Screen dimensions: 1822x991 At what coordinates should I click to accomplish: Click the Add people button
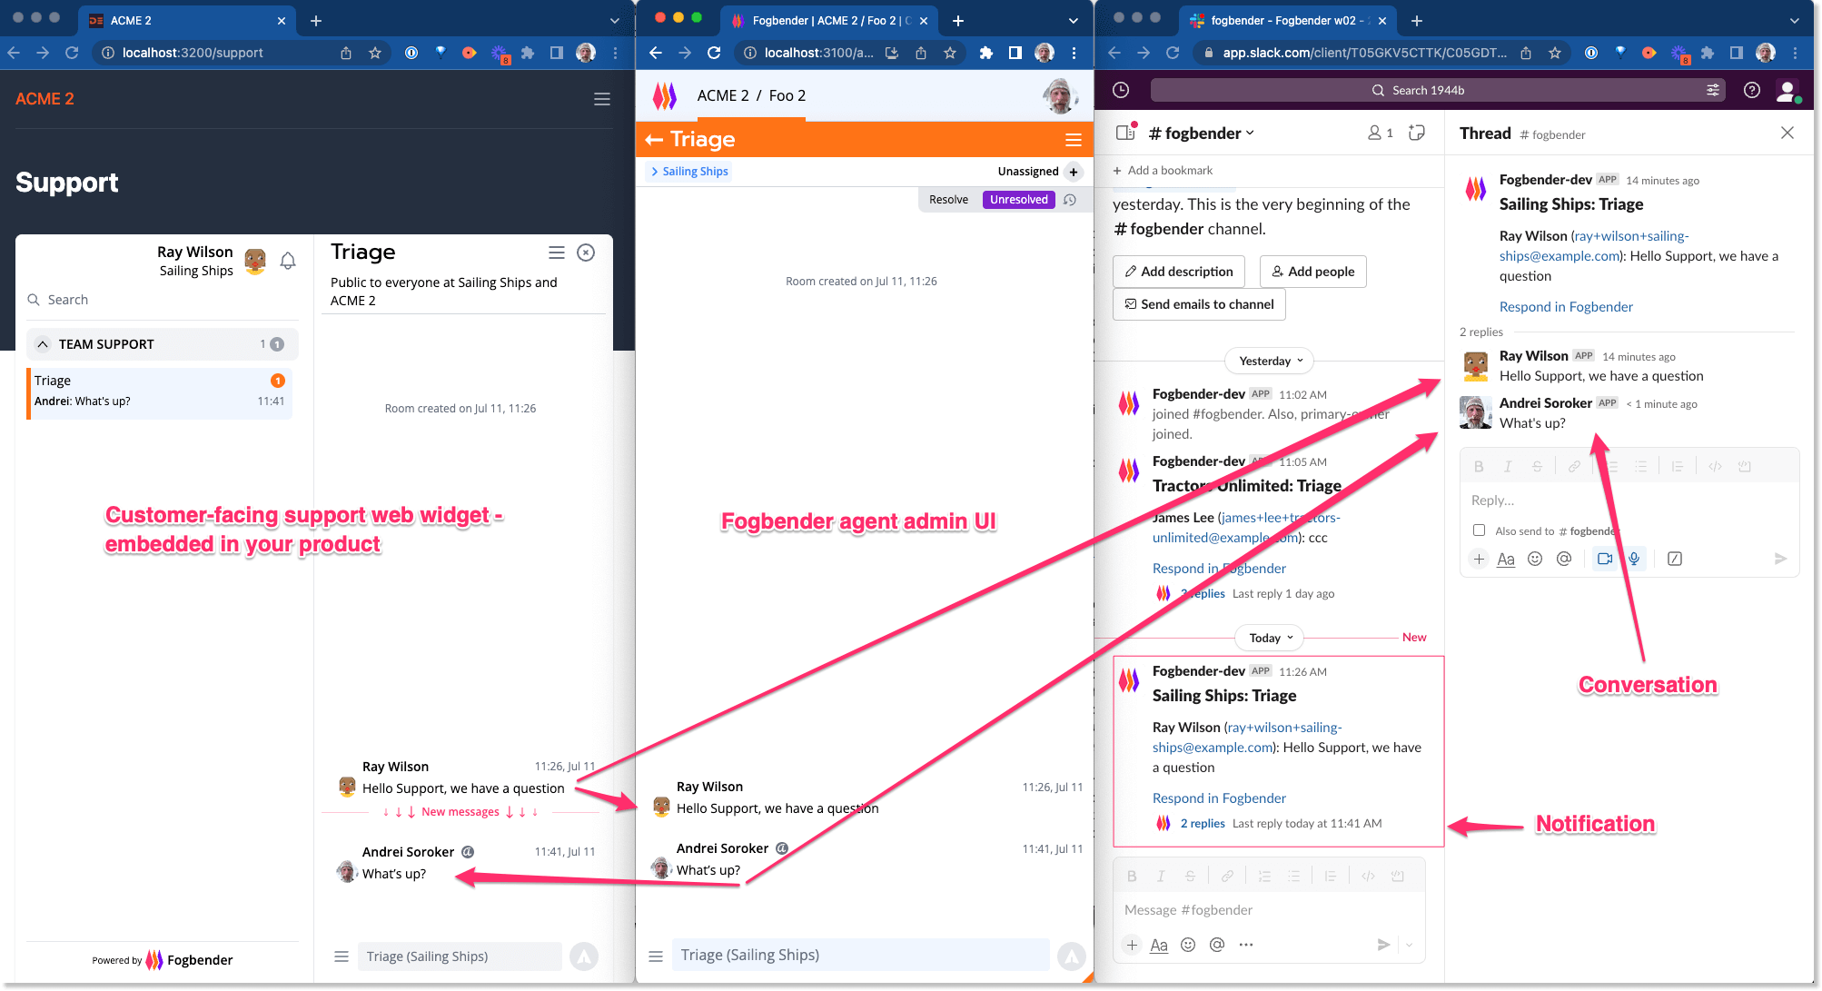(x=1312, y=272)
